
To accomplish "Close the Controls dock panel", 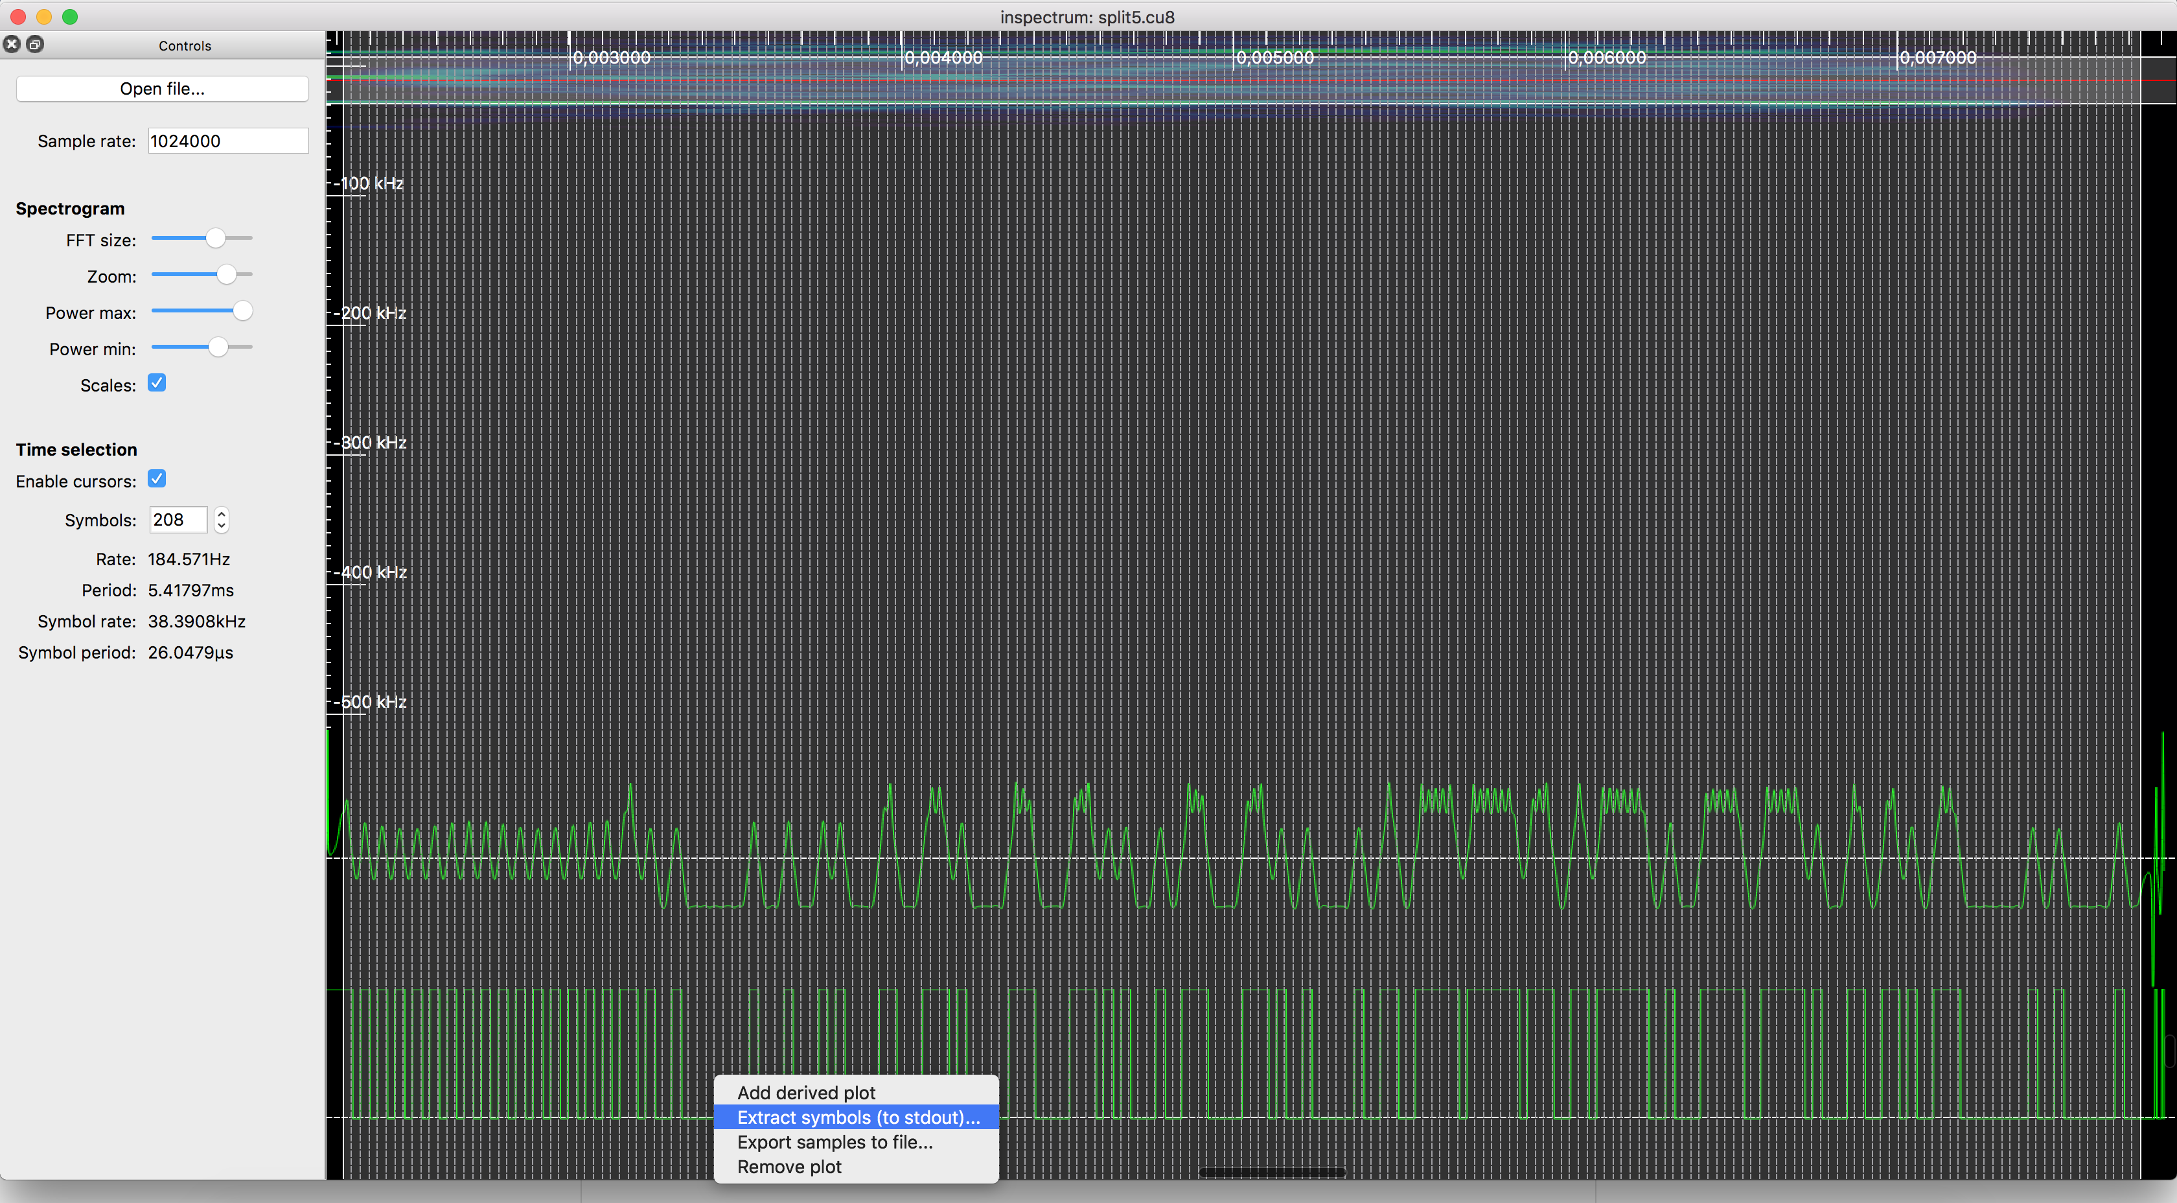I will [12, 45].
